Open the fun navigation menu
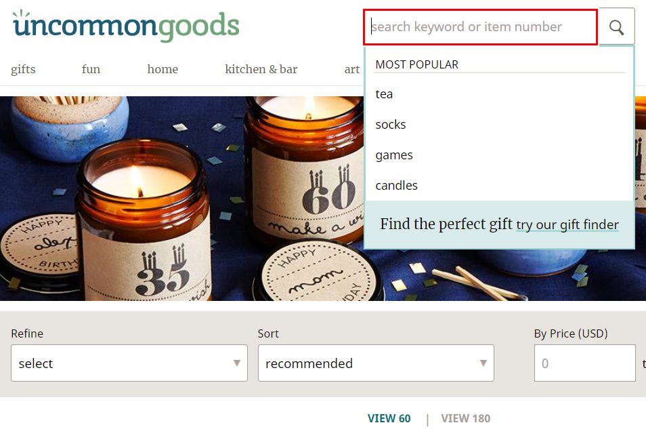The image size is (646, 446). pyautogui.click(x=91, y=69)
